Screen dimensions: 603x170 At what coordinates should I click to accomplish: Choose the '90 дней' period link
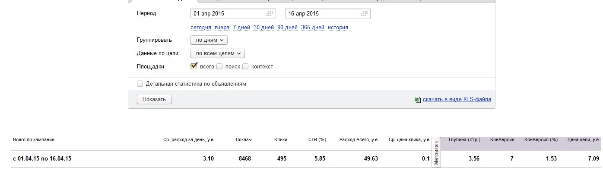coord(287,28)
